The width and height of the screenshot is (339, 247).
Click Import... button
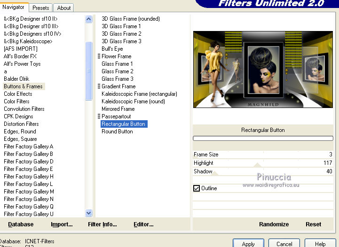coord(62,224)
